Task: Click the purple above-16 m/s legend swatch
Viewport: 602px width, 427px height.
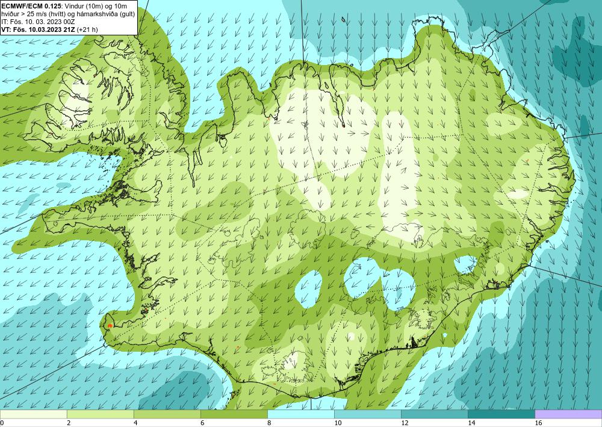Action: click(x=568, y=414)
